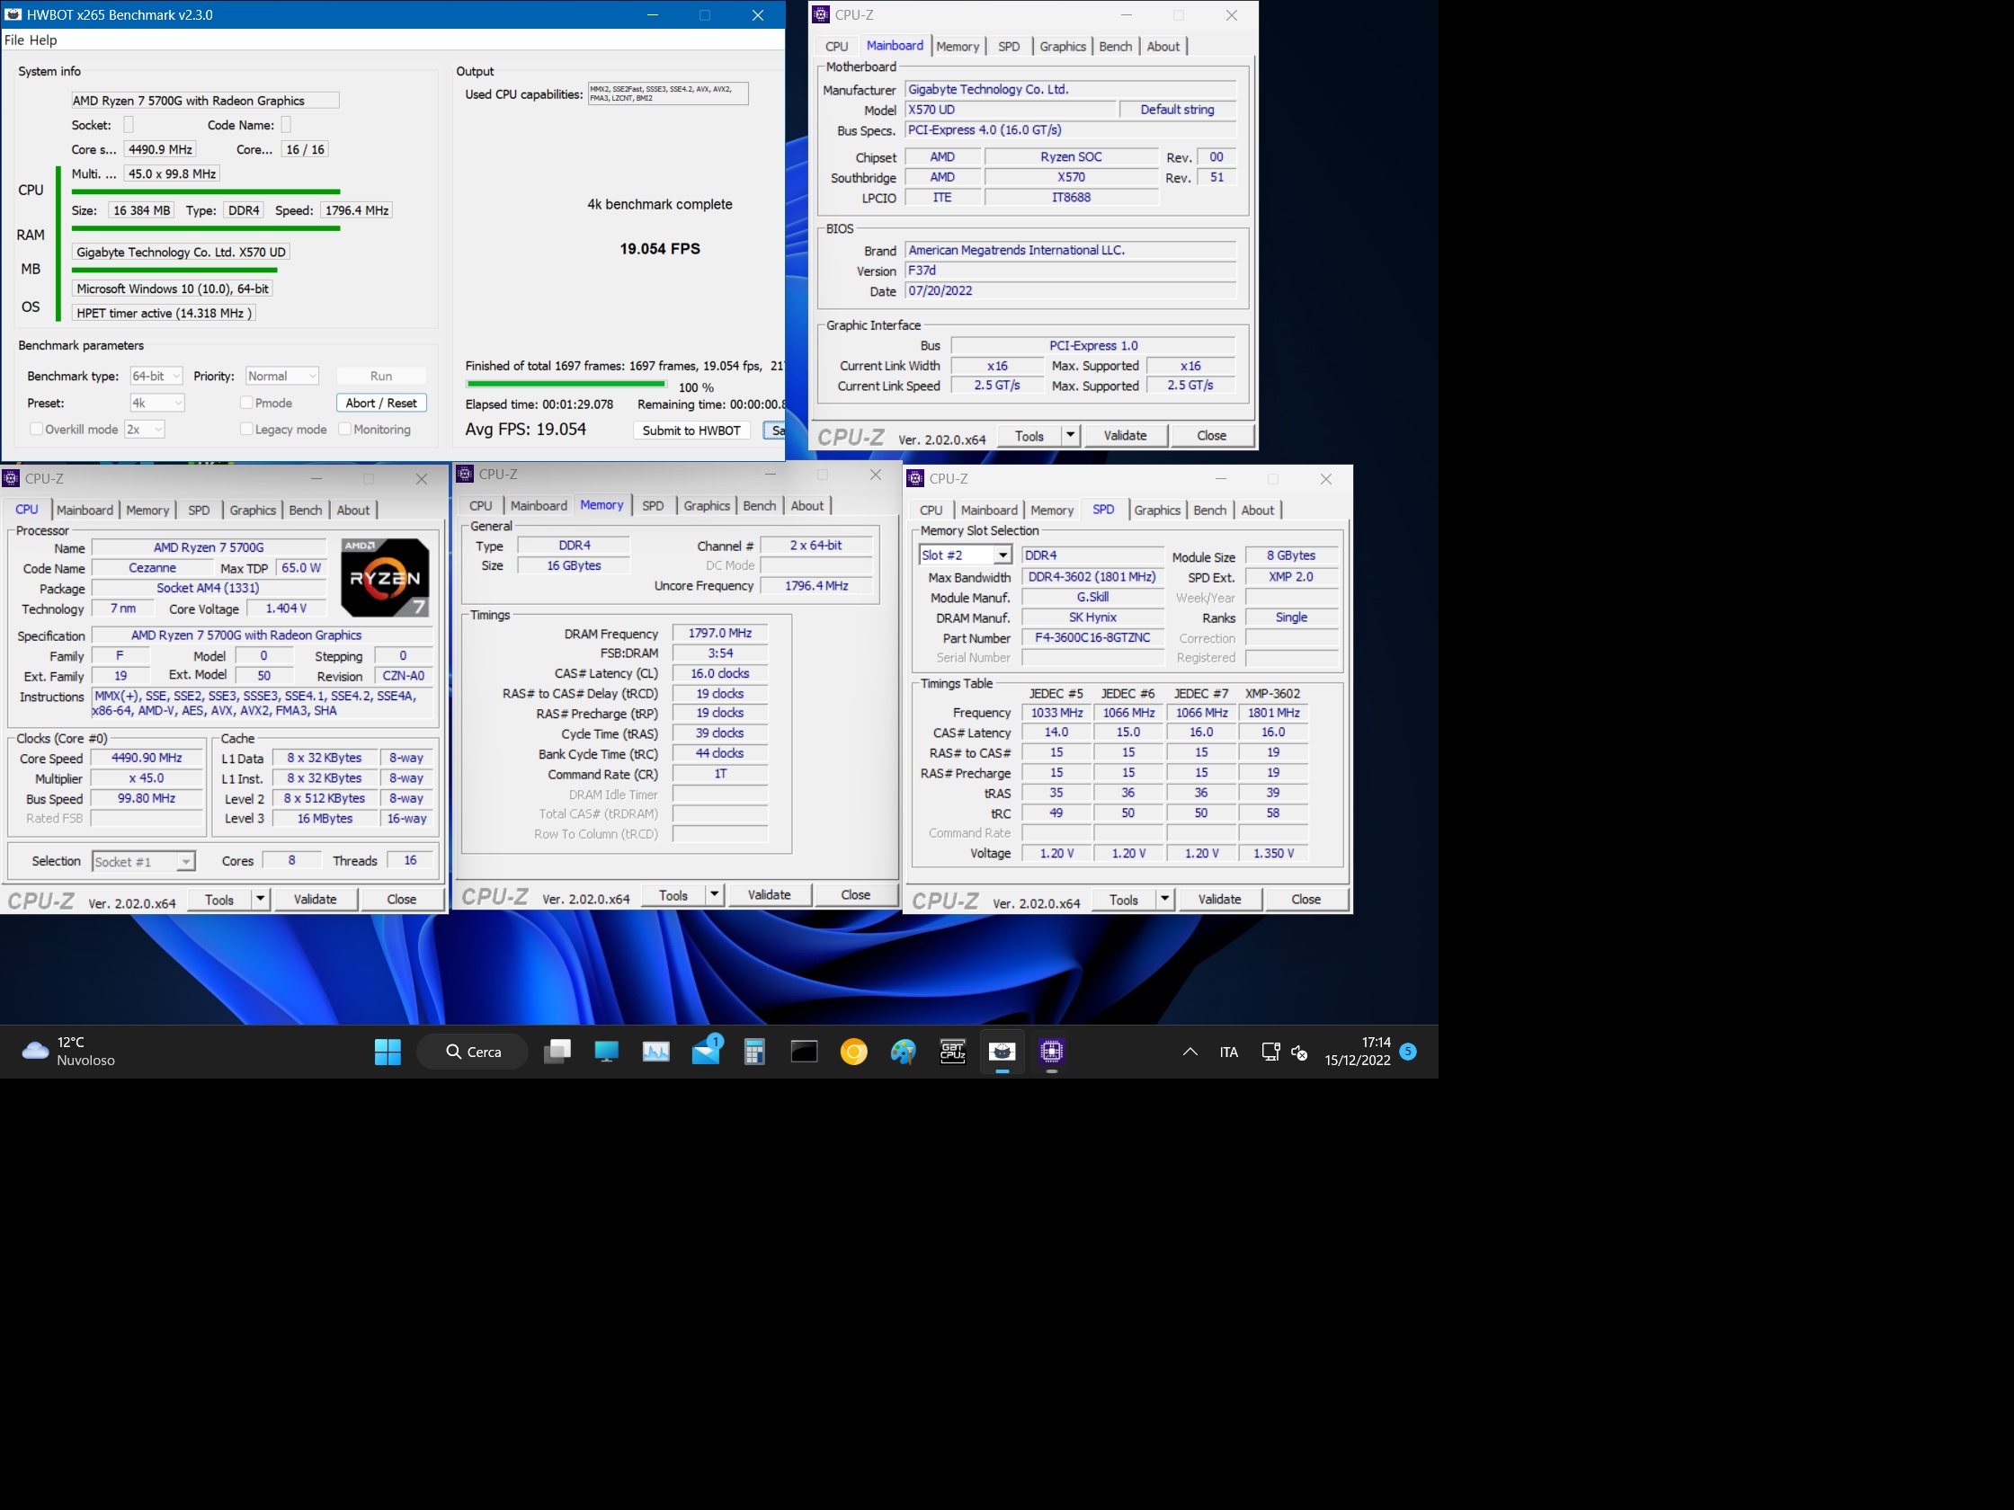Open the Windows Start menu

[388, 1052]
